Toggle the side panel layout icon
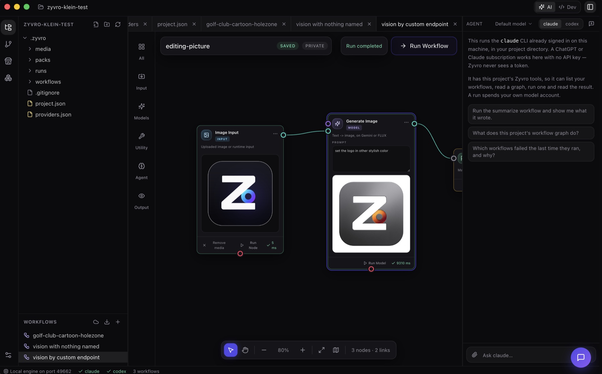The height and width of the screenshot is (374, 602). point(590,7)
